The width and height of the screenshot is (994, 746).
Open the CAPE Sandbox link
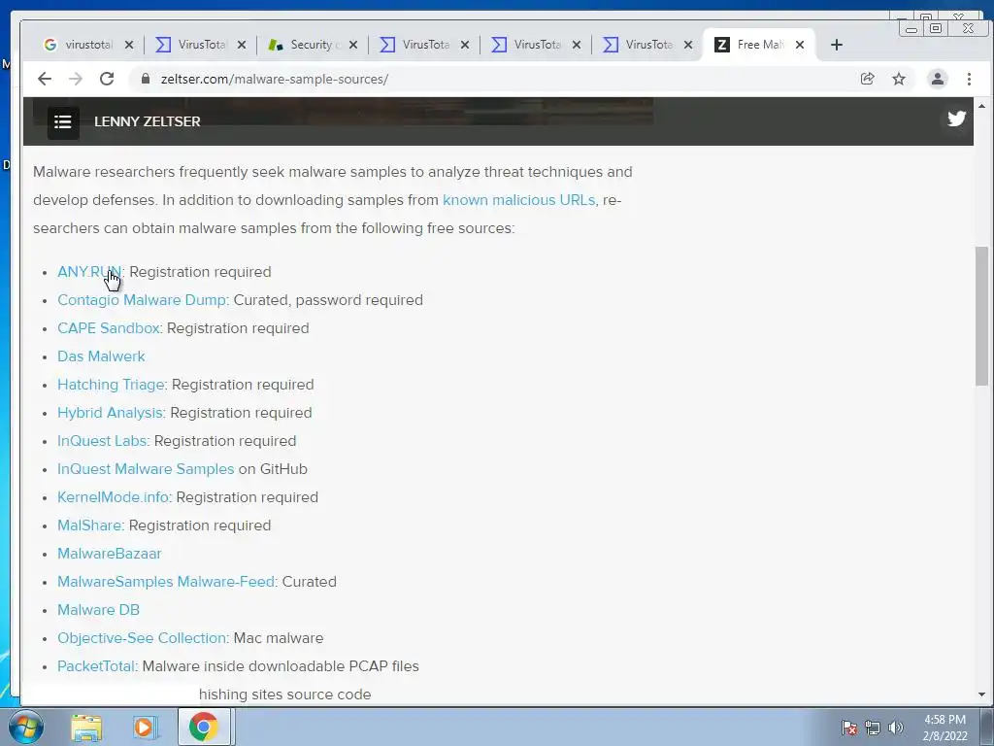pyautogui.click(x=109, y=328)
